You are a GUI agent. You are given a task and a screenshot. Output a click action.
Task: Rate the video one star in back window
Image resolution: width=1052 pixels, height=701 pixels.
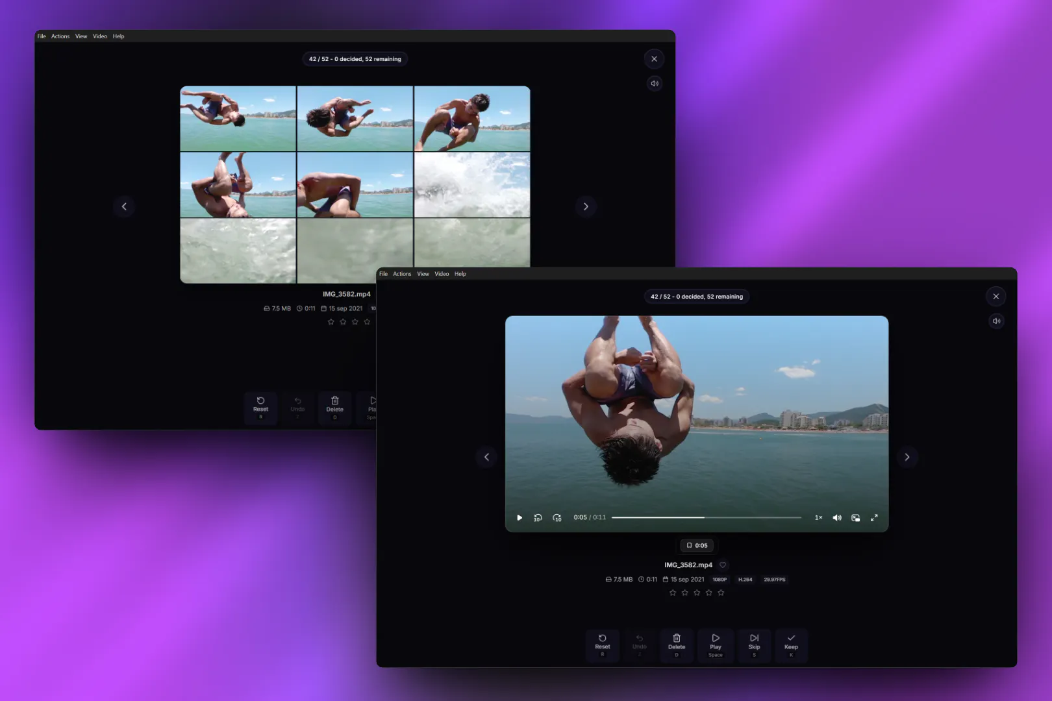(x=331, y=321)
